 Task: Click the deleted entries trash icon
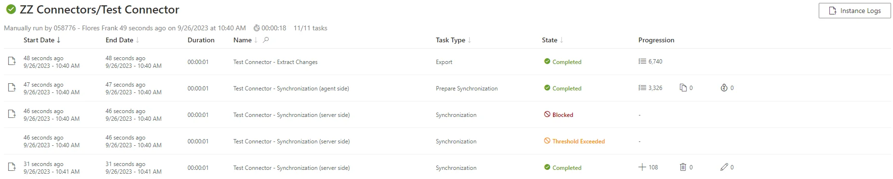tap(683, 167)
